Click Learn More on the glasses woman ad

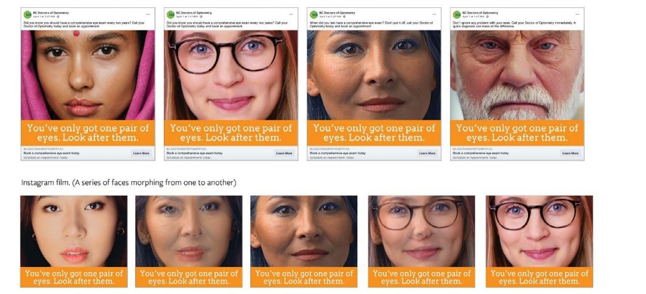[284, 153]
